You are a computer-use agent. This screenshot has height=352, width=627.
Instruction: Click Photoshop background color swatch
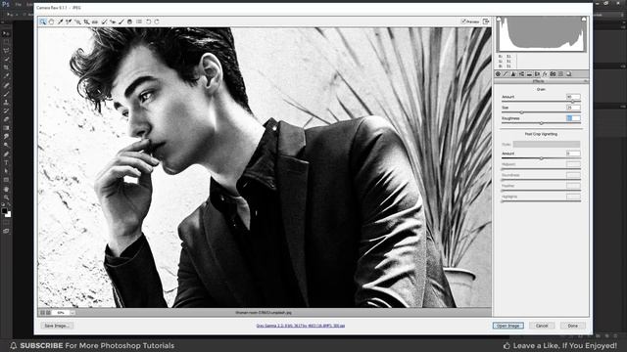tap(9, 215)
